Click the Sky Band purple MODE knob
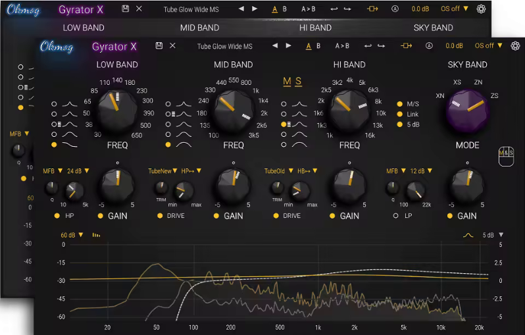The height and width of the screenshot is (335, 525). tap(468, 111)
